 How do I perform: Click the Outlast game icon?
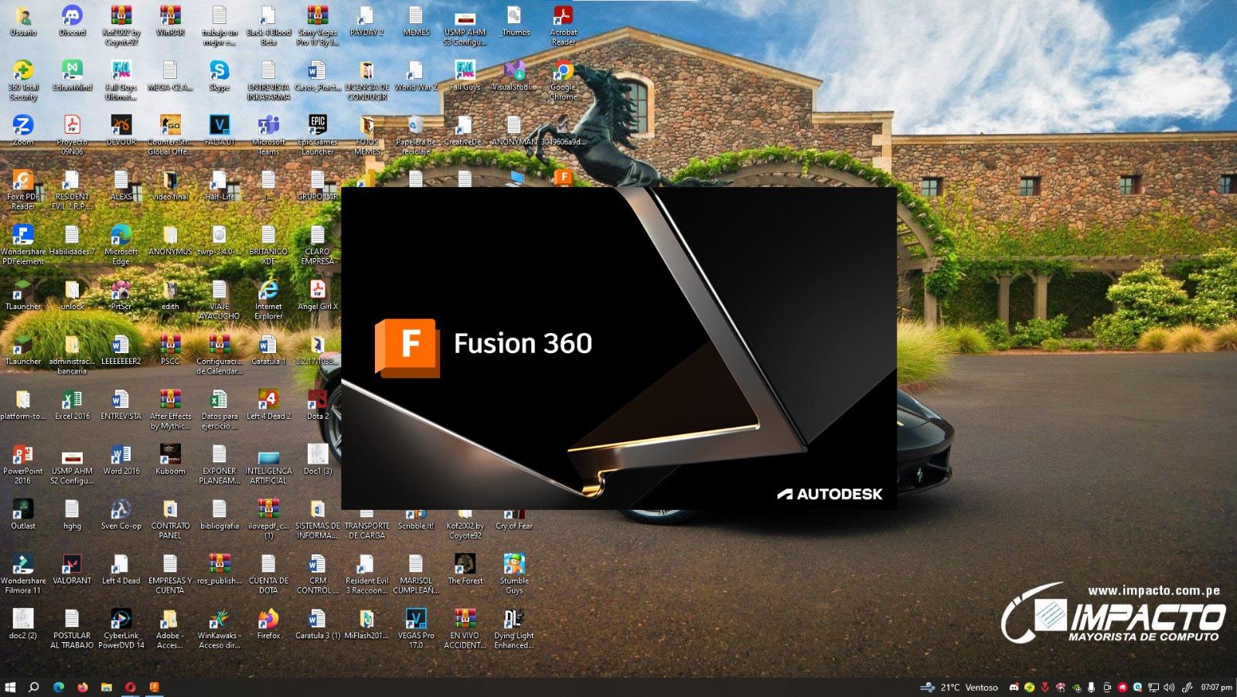pyautogui.click(x=22, y=515)
